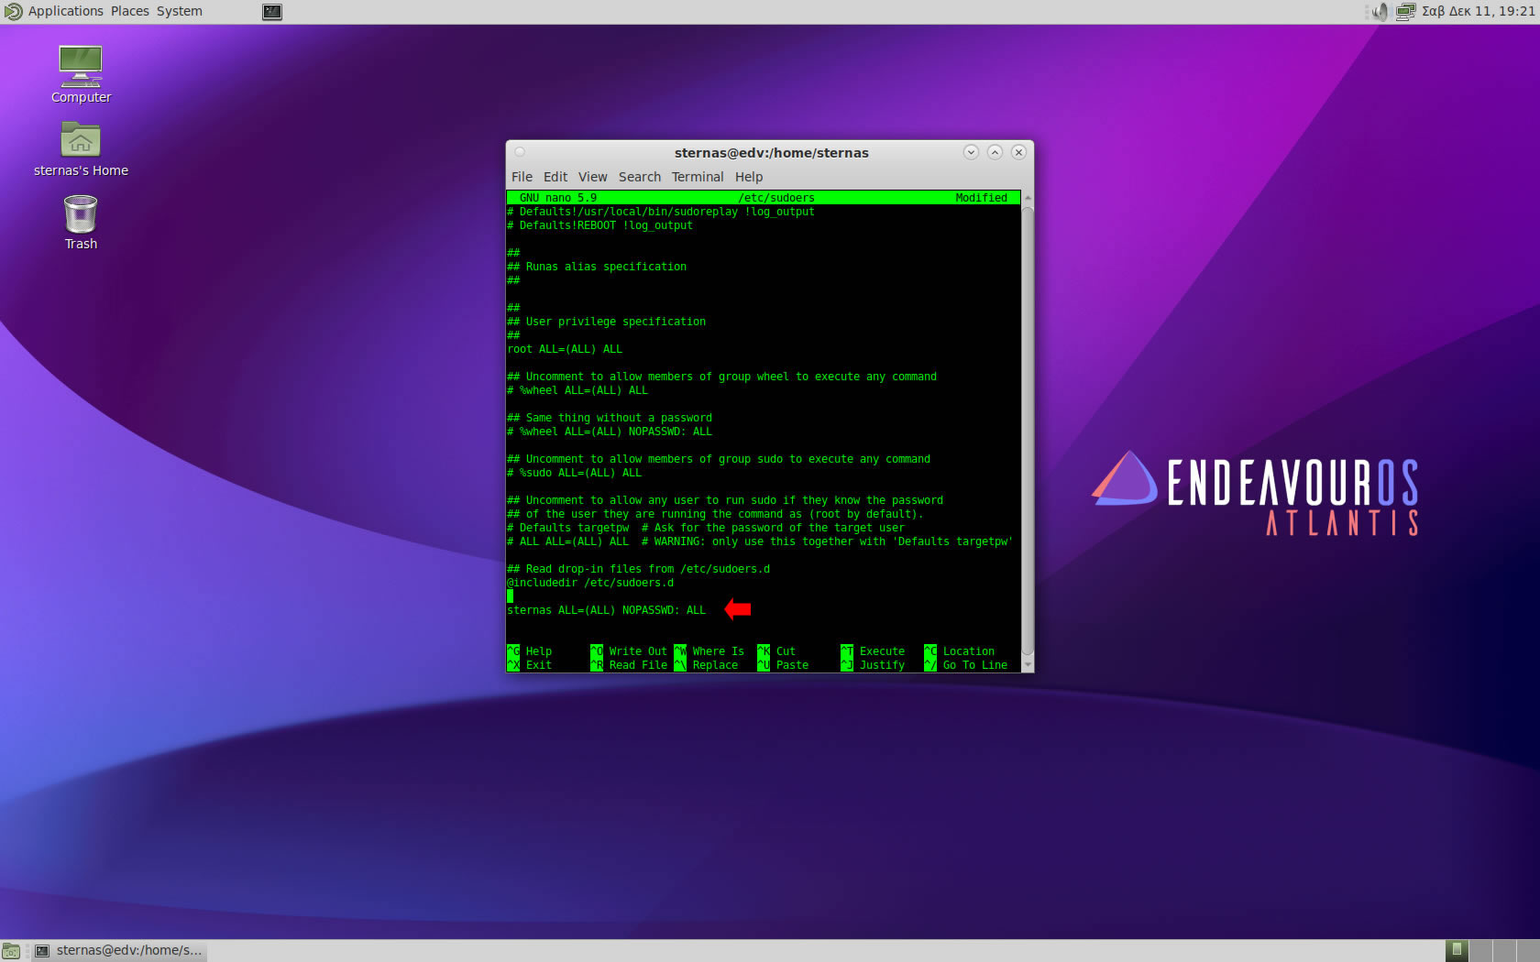Click the nano 'Go To Line' shortcut label
This screenshot has width=1540, height=962.
(975, 665)
